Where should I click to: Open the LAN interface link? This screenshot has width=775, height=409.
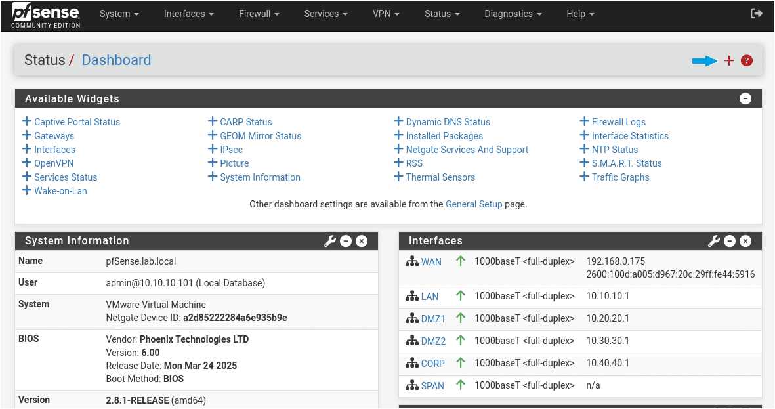(430, 296)
